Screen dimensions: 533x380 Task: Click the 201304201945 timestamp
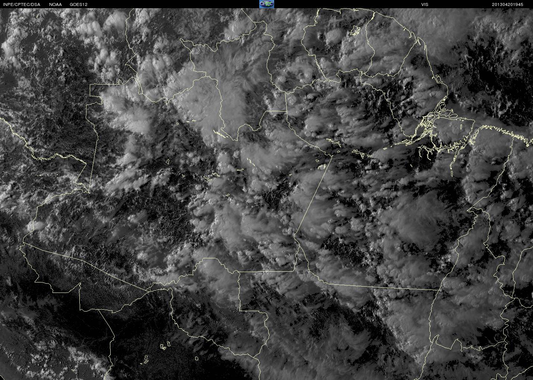click(507, 4)
